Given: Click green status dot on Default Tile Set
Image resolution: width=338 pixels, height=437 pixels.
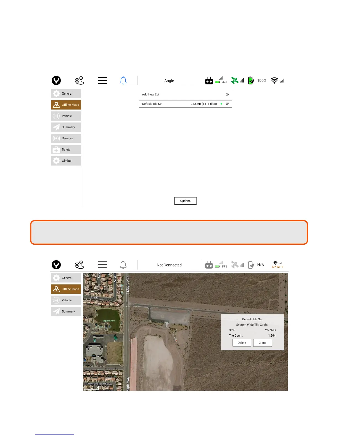Looking at the screenshot, I should [x=221, y=104].
